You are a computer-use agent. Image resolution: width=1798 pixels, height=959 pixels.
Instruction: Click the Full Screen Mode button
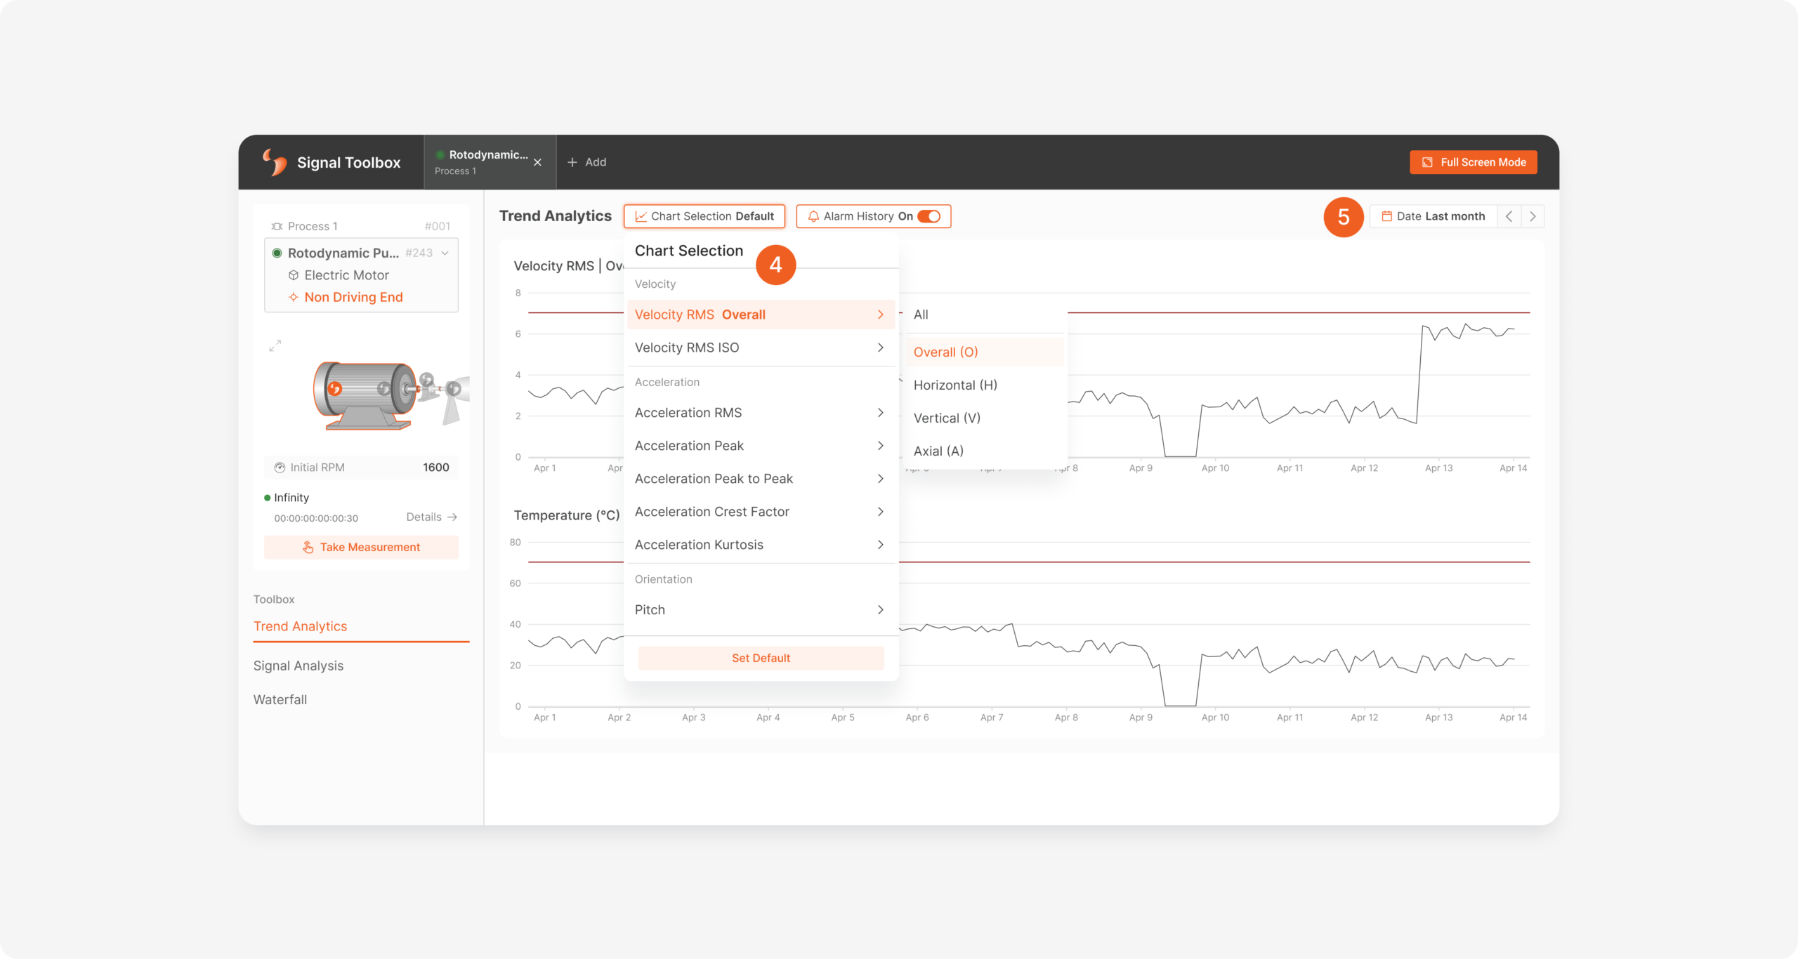(x=1474, y=162)
